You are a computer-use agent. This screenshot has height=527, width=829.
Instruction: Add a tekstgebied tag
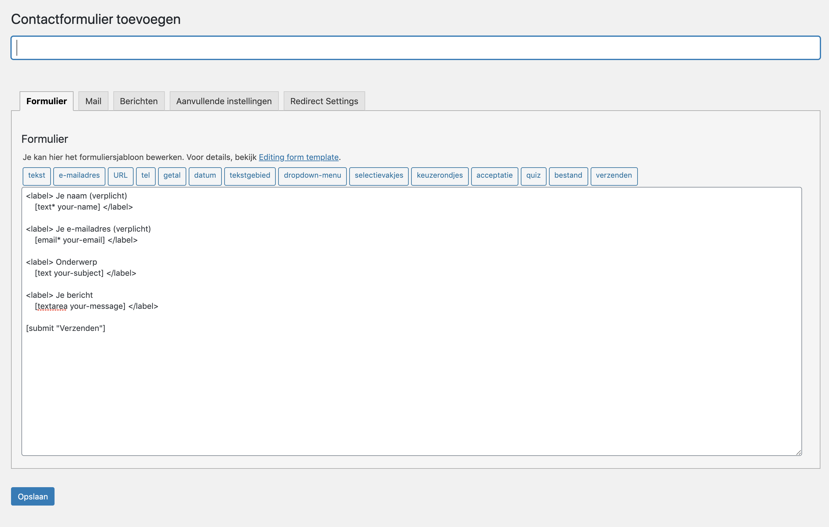(250, 176)
